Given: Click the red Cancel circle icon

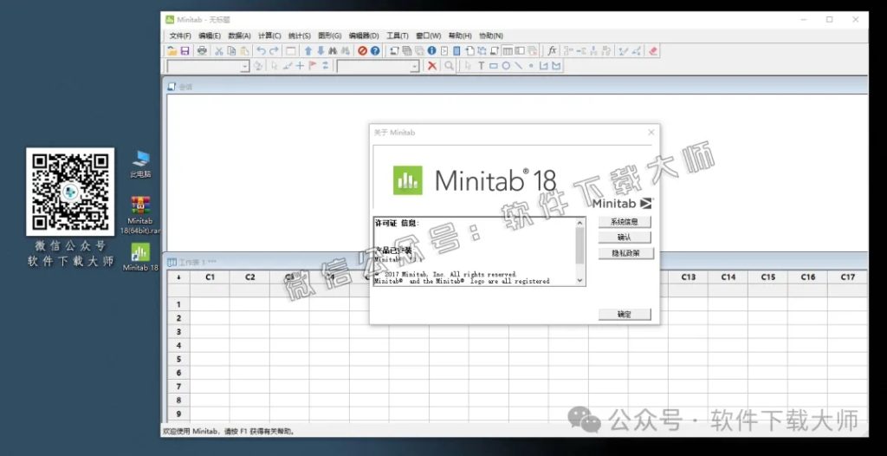Looking at the screenshot, I should tap(363, 51).
